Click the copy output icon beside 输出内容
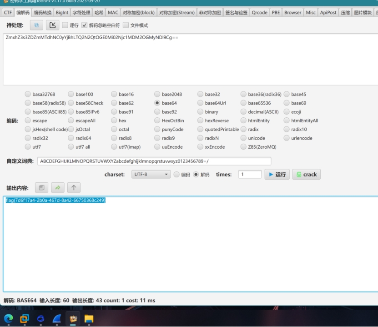 point(41,187)
